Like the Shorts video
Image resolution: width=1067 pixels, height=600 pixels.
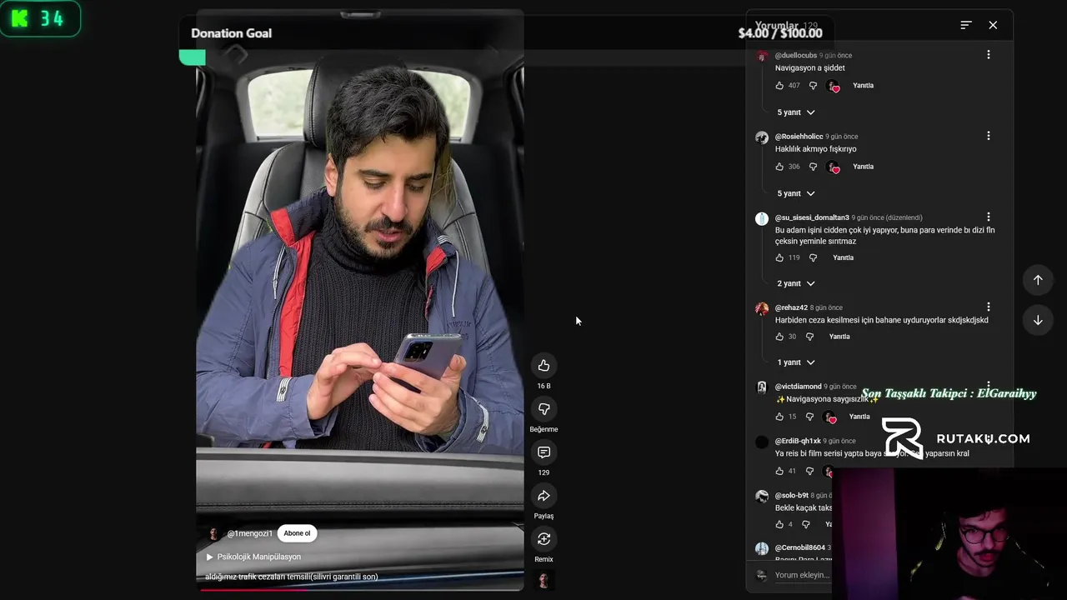click(x=544, y=366)
